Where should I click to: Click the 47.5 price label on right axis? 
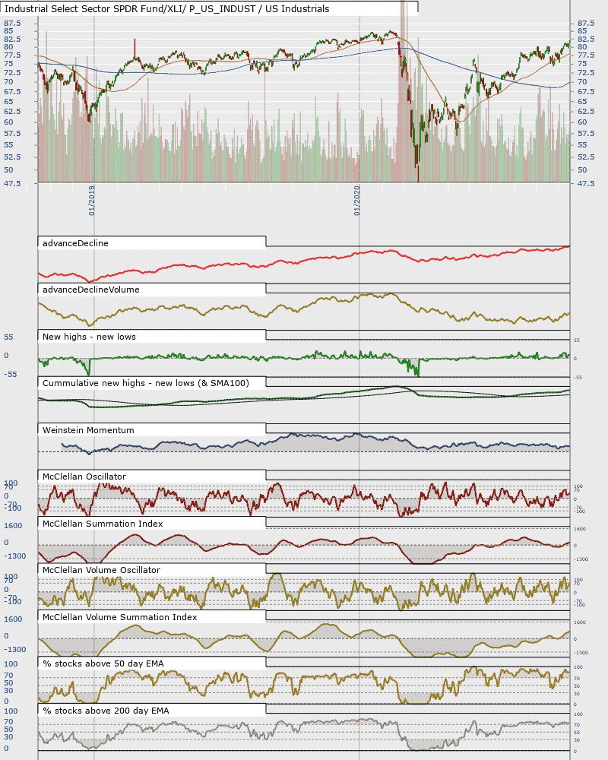pos(586,184)
